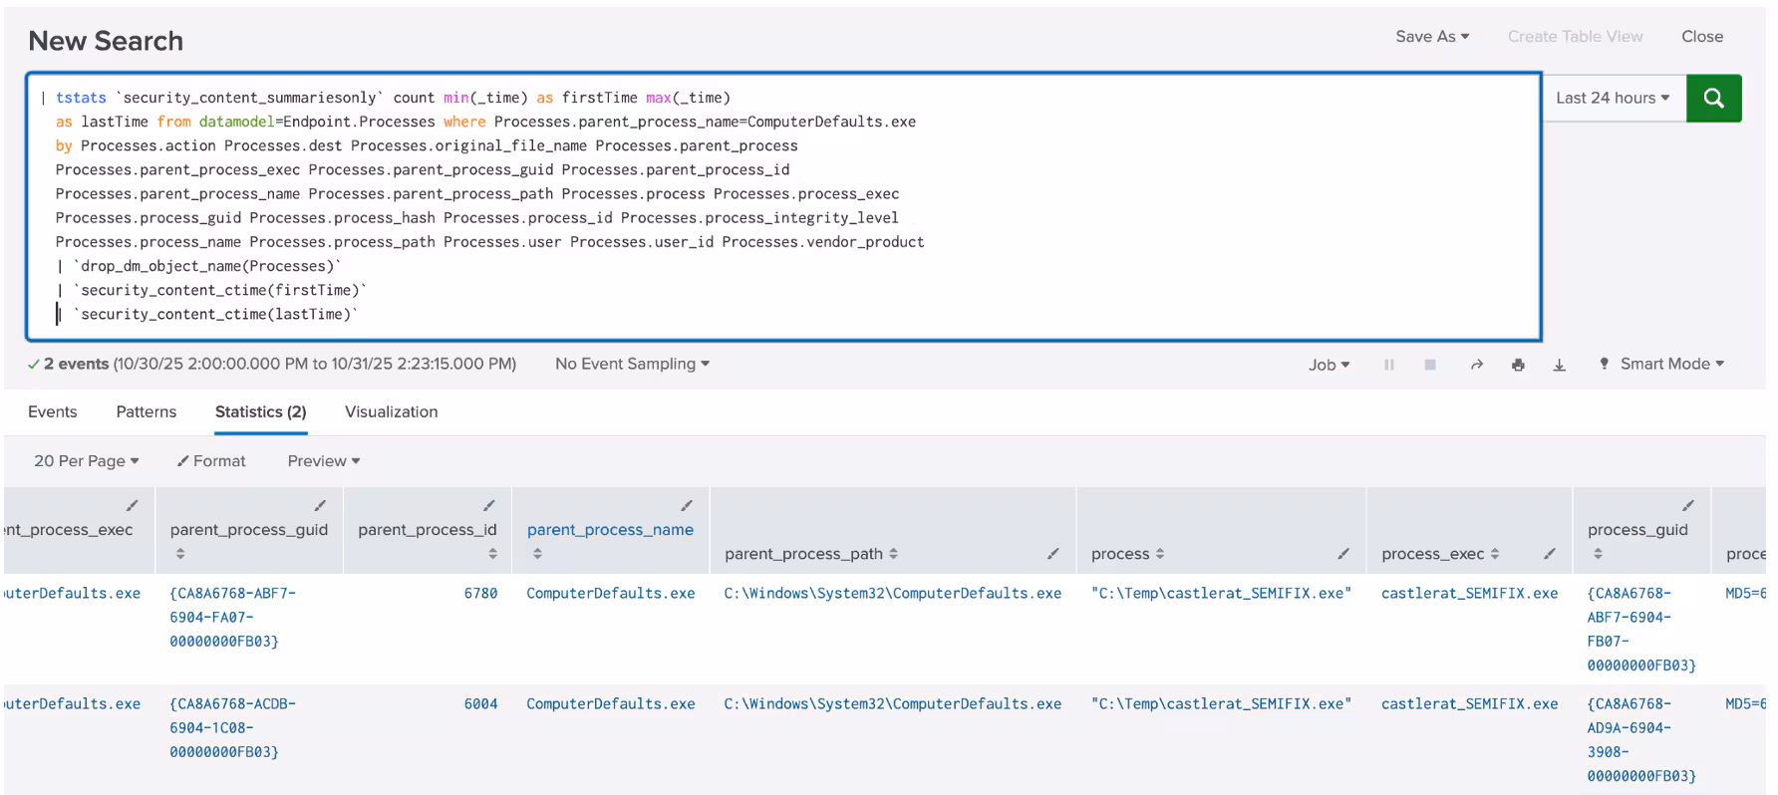This screenshot has width=1778, height=795.
Task: Open the 20 Per Page selector
Action: (x=86, y=460)
